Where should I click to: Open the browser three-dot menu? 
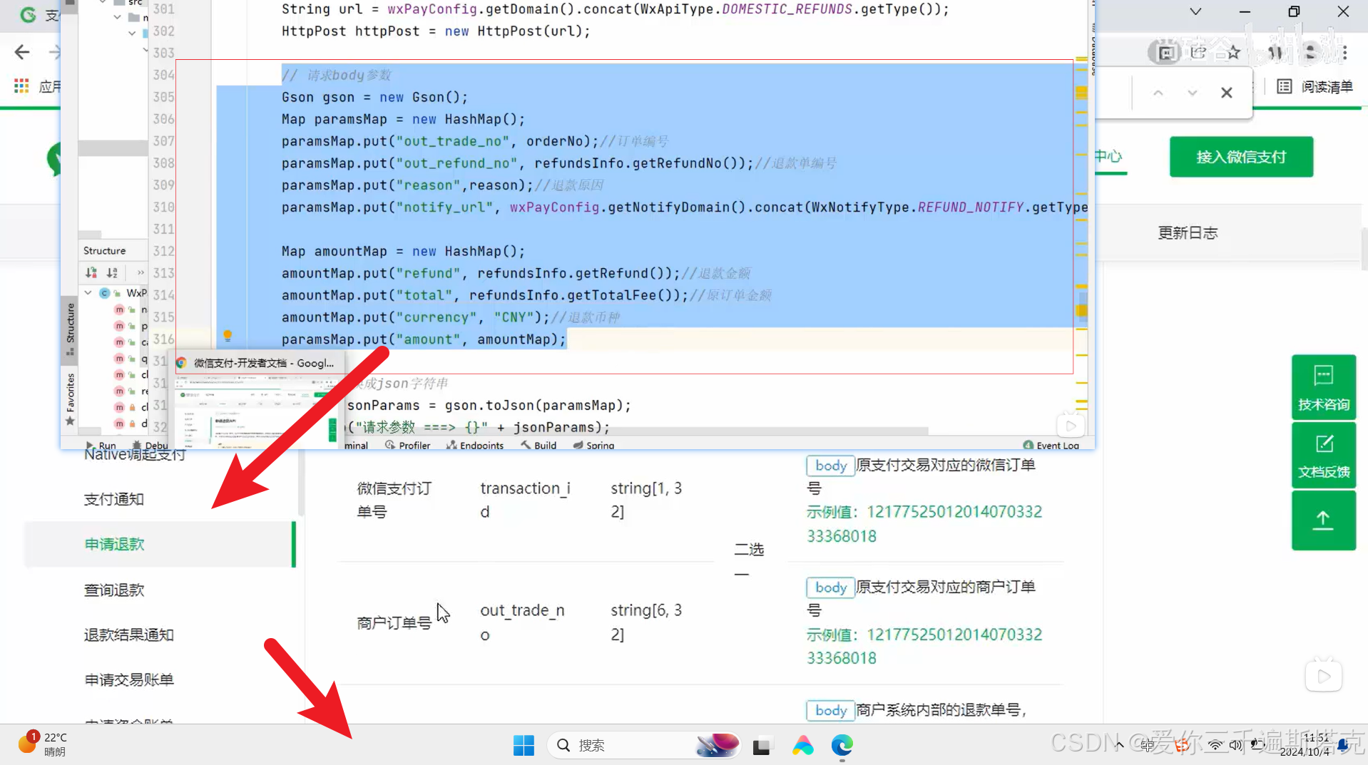coord(1344,52)
